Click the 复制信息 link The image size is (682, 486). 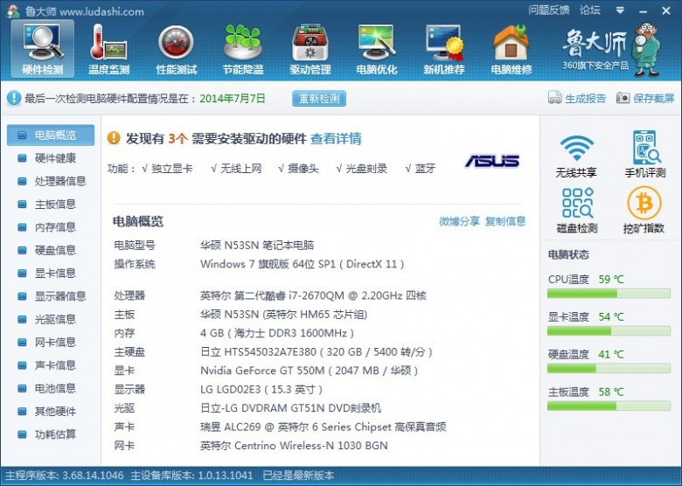[x=505, y=221]
